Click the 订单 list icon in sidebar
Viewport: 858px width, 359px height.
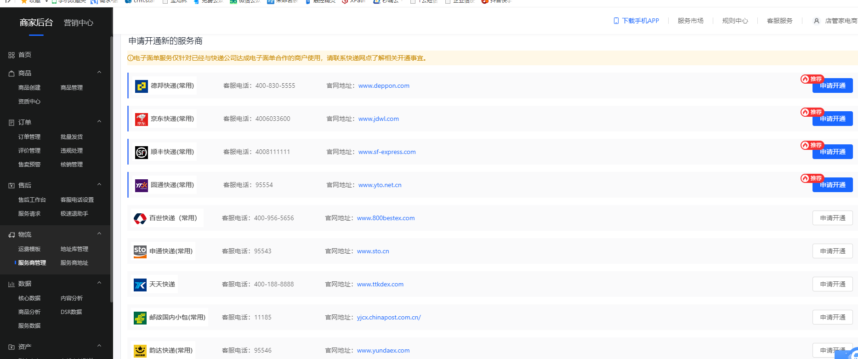coord(11,123)
